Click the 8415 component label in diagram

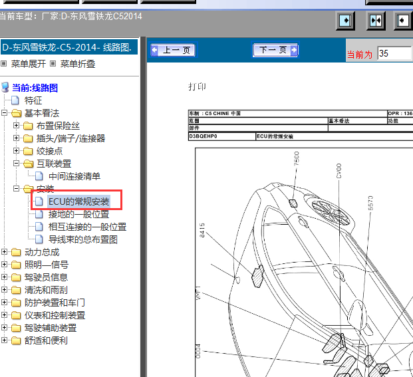[x=202, y=230]
